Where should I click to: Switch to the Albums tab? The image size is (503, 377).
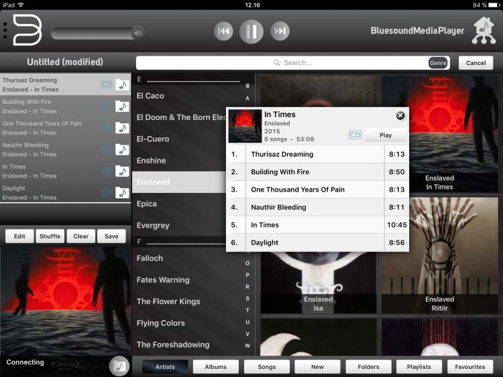click(x=215, y=367)
